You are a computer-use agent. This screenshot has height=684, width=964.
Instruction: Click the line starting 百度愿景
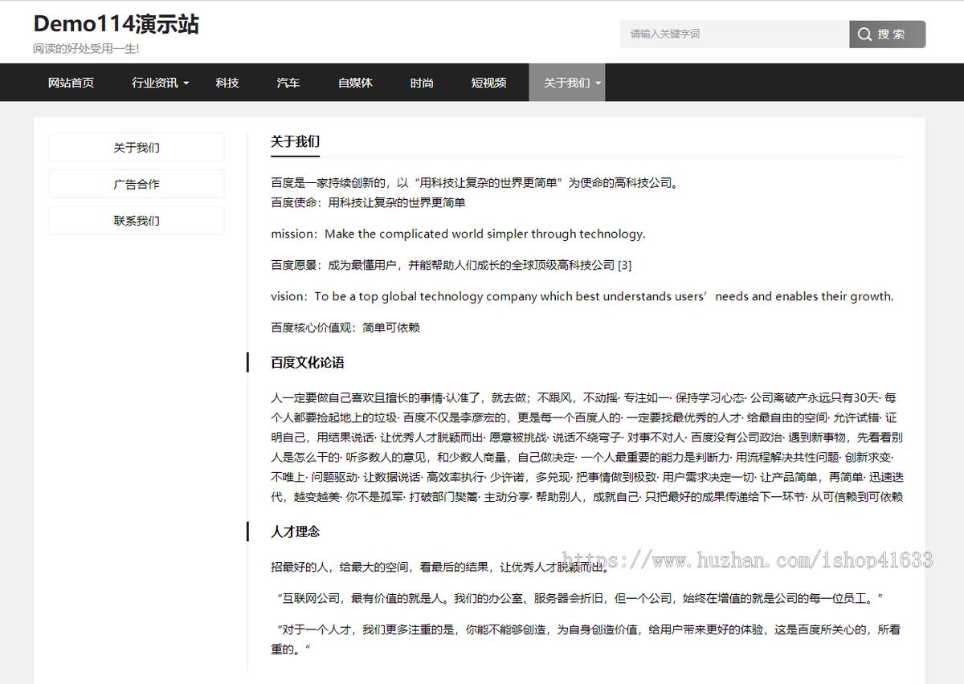pos(451,265)
